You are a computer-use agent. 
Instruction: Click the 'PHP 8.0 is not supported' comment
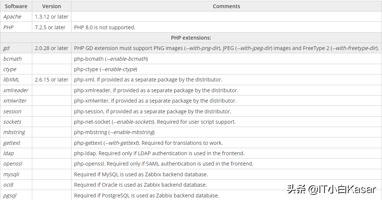click(x=104, y=27)
